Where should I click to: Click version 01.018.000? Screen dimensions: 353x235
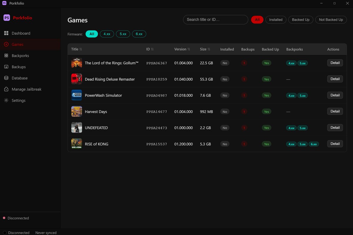tap(184, 95)
